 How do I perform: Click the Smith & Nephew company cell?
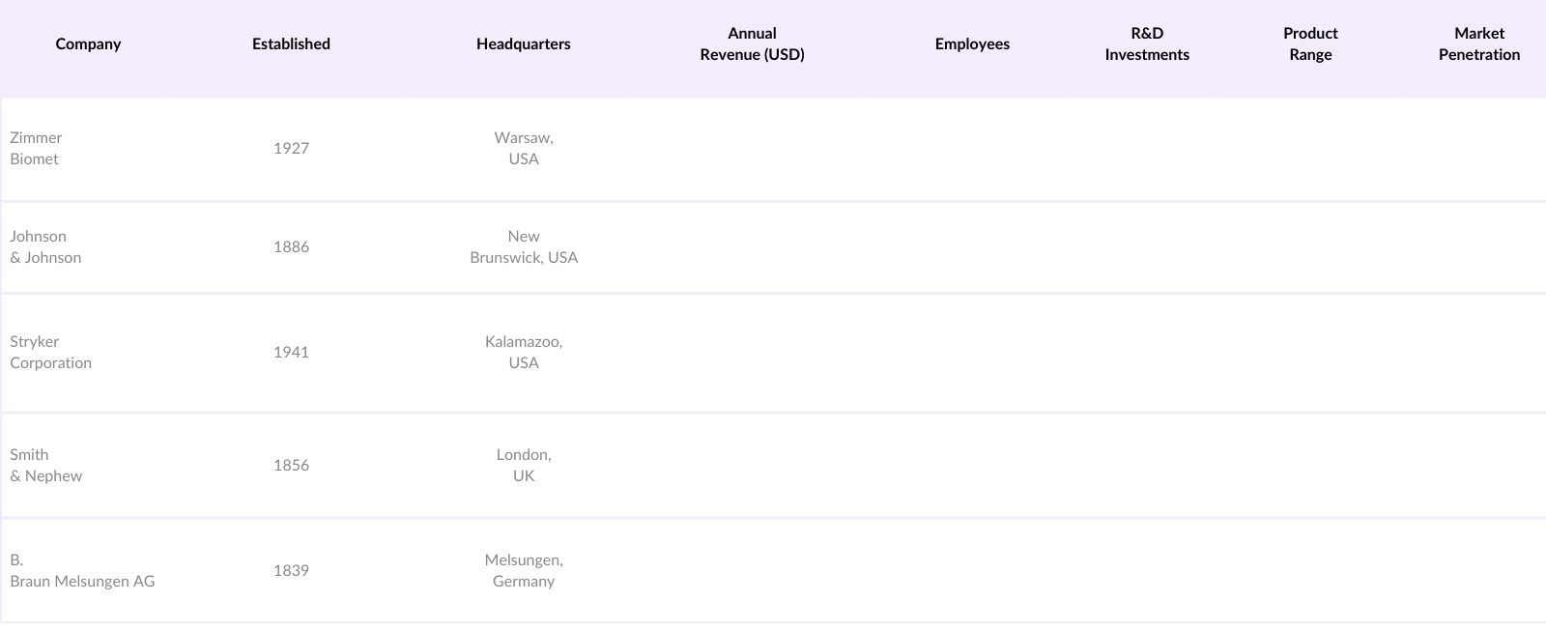(45, 466)
